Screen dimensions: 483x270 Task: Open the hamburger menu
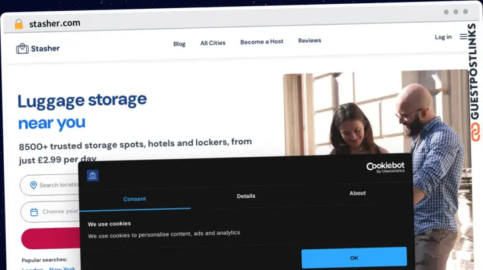(x=464, y=37)
